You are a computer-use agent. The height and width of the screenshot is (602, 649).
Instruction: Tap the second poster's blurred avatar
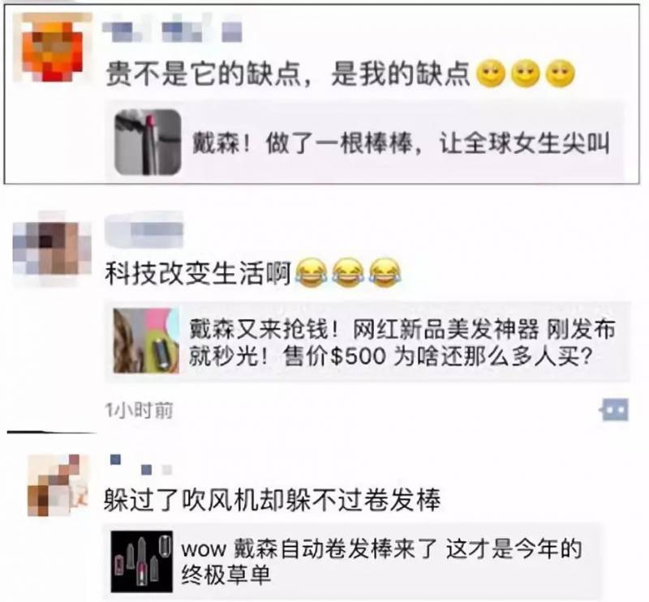pos(52,249)
